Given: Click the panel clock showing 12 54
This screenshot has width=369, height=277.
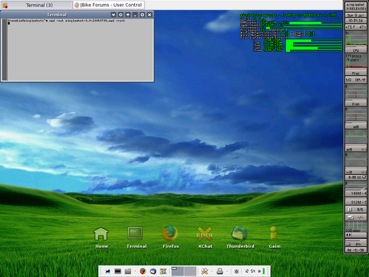Looking at the screenshot, I should tap(250, 271).
